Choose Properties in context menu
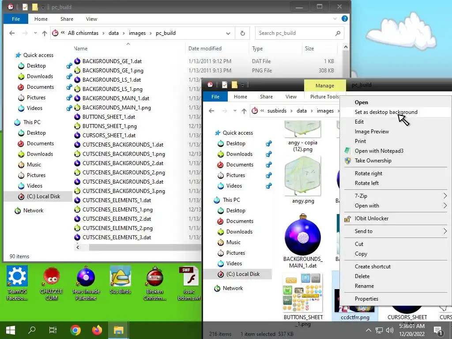The width and height of the screenshot is (452, 339). [396, 299]
